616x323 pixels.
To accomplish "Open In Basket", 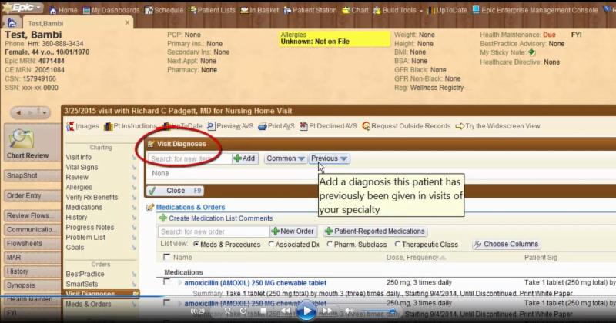I will (x=259, y=10).
